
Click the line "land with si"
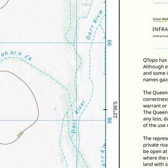tap(155, 164)
